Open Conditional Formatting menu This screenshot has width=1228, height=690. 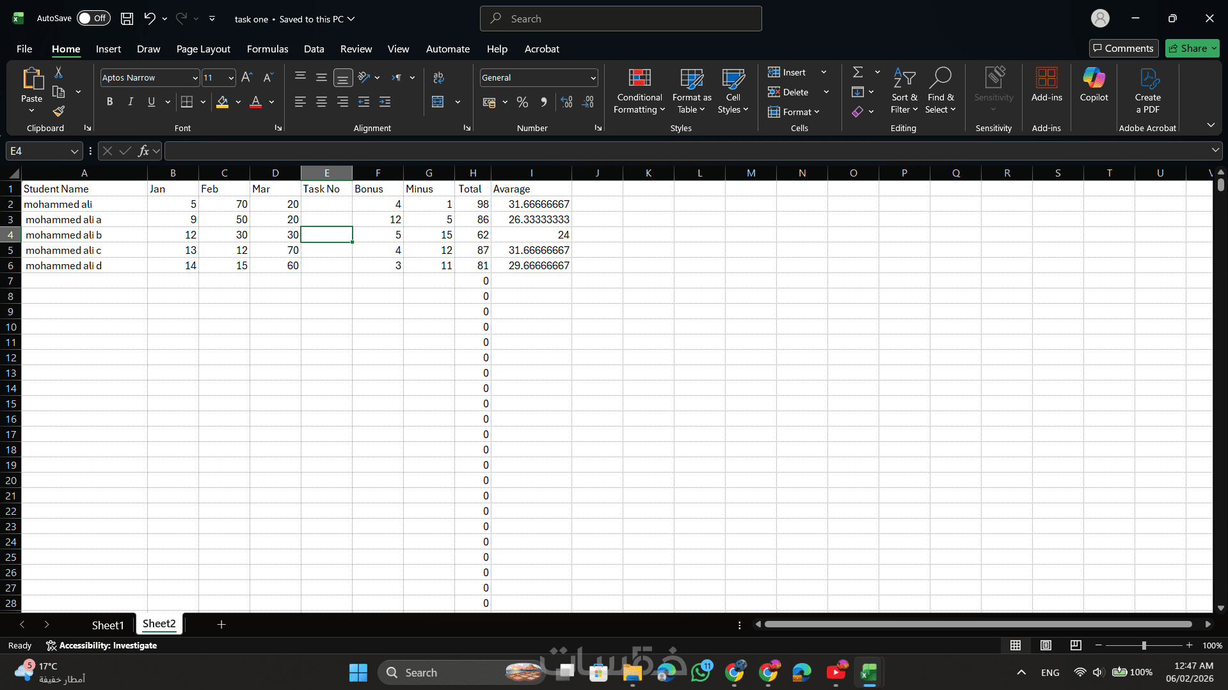pos(639,91)
